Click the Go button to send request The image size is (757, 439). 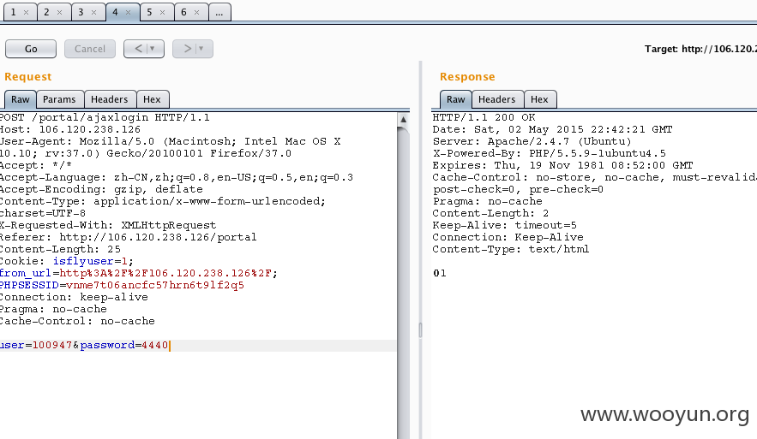[31, 49]
